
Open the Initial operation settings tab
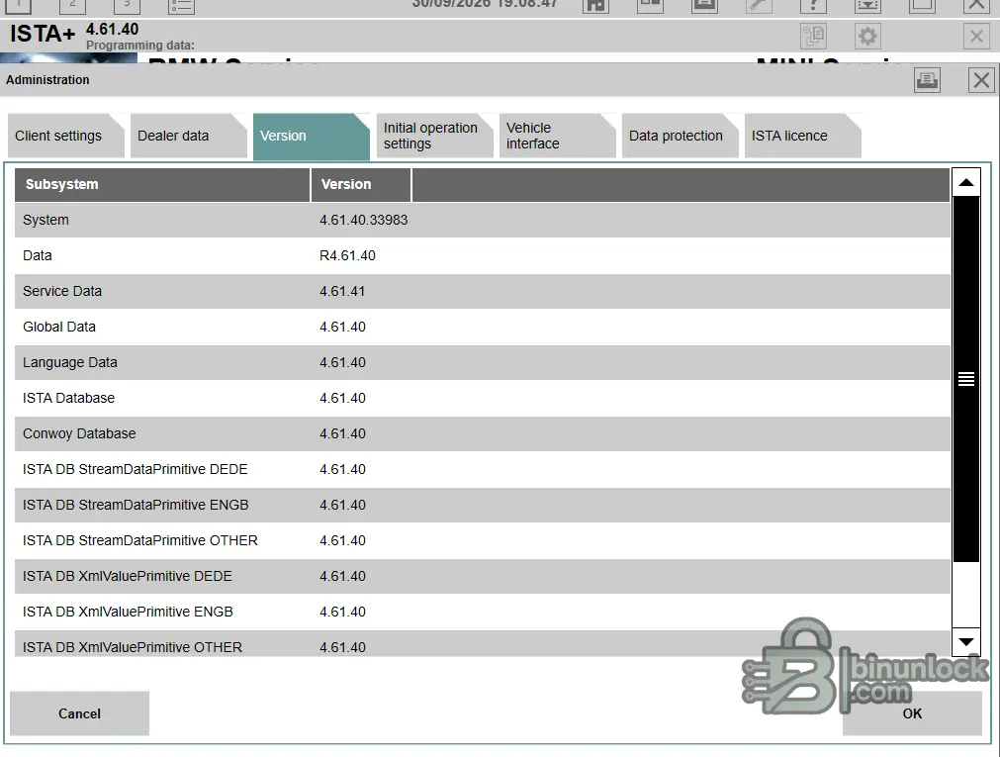[x=434, y=136]
